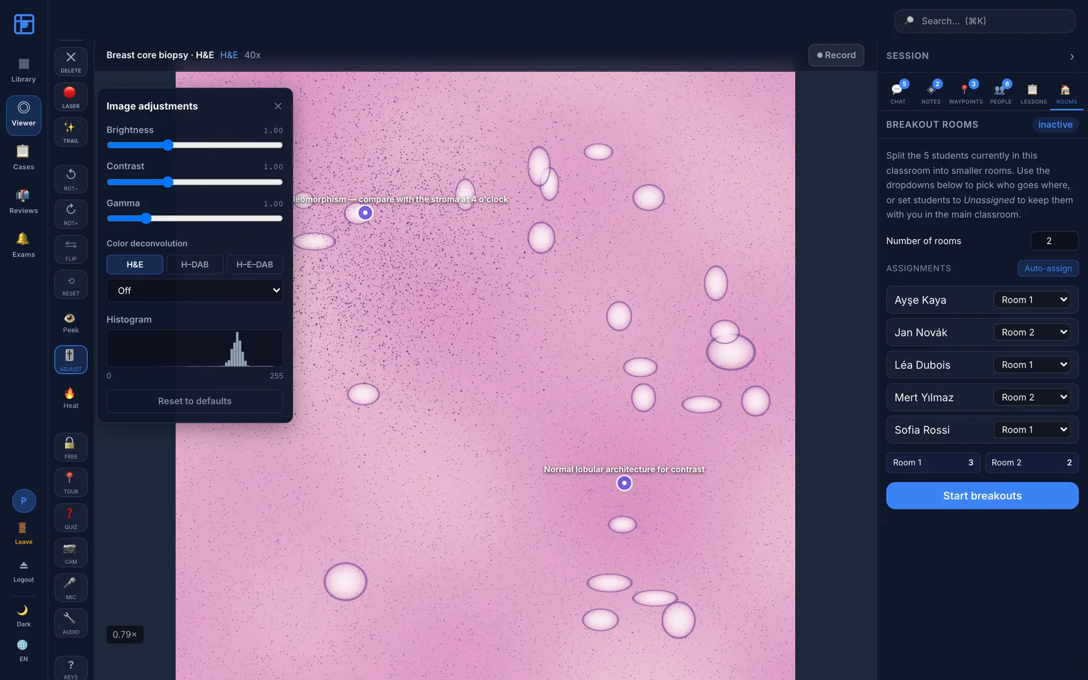Image resolution: width=1088 pixels, height=680 pixels.
Task: Click the Number of rooms field
Action: tap(1055, 241)
